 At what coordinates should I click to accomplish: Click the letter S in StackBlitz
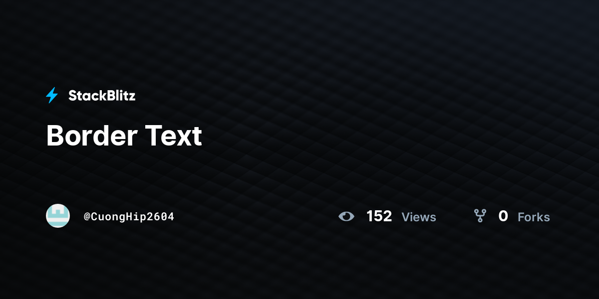tap(73, 96)
